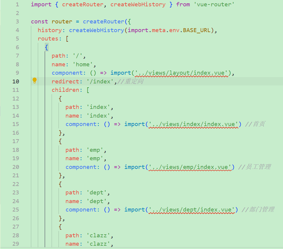Viewport: 283px width, 249px height.
Task: Click 'clazz' path string on line 28
Action: pyautogui.click(x=98, y=235)
